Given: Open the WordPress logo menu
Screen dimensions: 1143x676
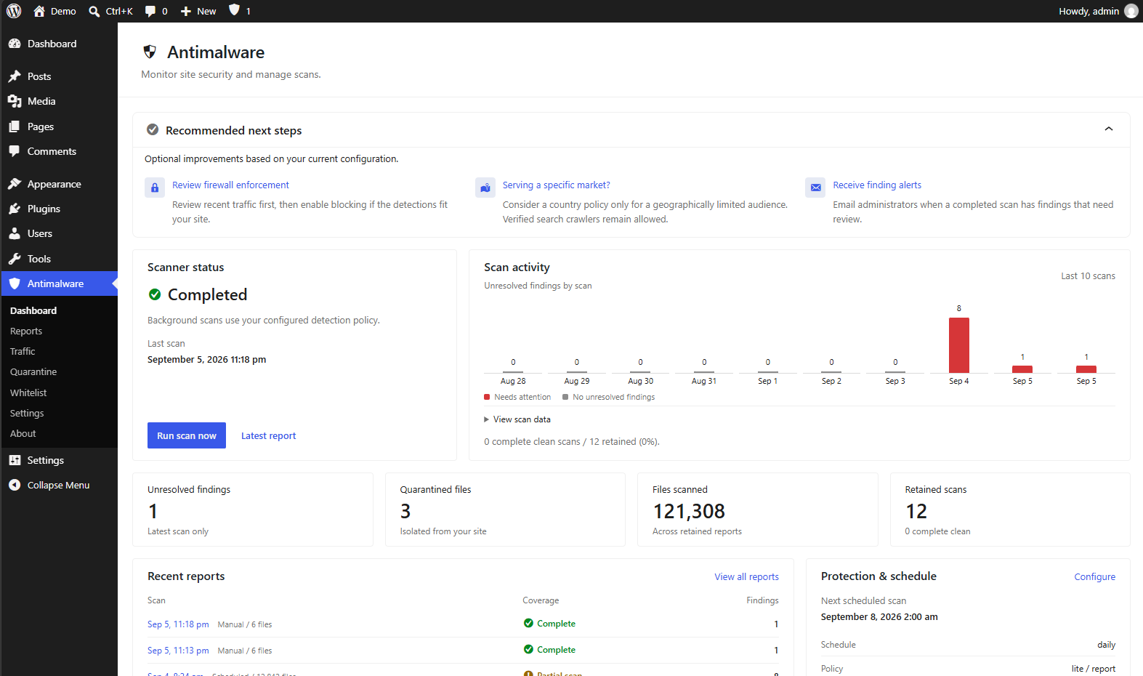Looking at the screenshot, I should tap(14, 11).
